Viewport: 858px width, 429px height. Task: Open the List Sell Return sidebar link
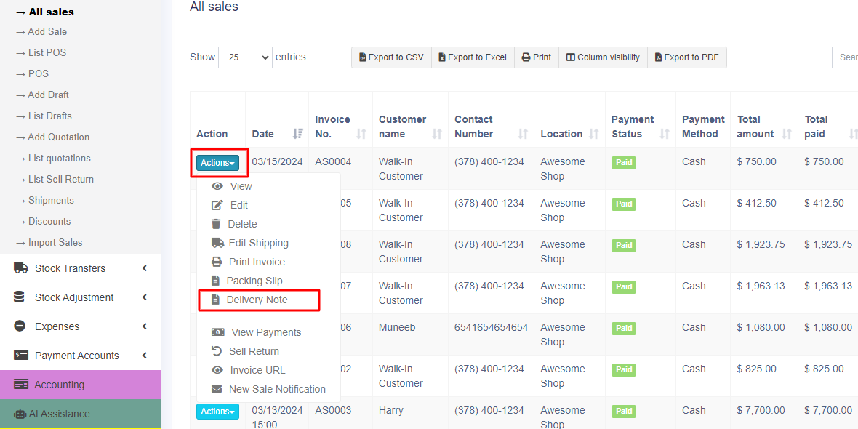(x=60, y=179)
